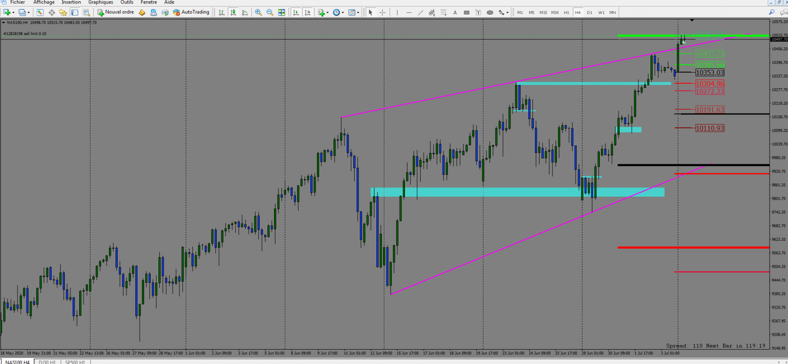Image resolution: width=788 pixels, height=364 pixels.
Task: Click the Nouvel ordre button
Action: point(116,12)
